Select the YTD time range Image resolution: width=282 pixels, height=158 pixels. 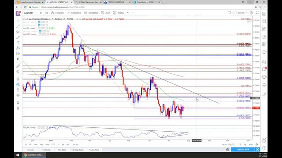(x=53, y=144)
